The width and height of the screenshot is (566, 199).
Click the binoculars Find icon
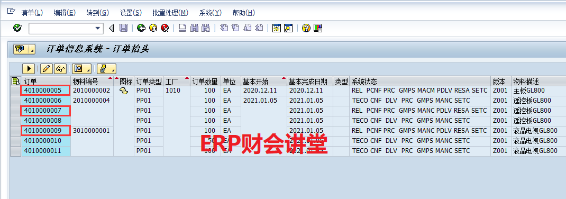click(194, 28)
